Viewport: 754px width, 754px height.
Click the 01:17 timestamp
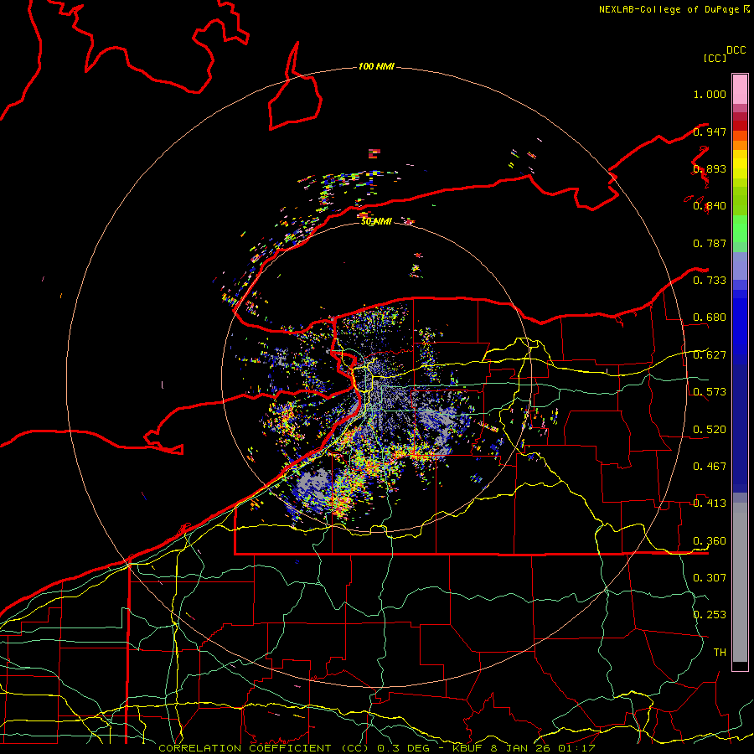point(576,748)
